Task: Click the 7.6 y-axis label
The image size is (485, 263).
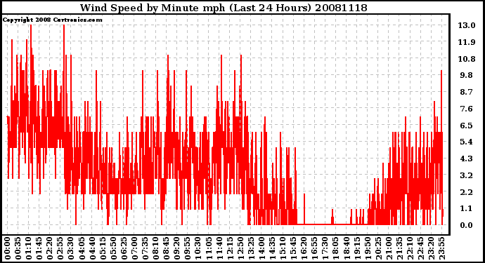Action: pos(467,109)
